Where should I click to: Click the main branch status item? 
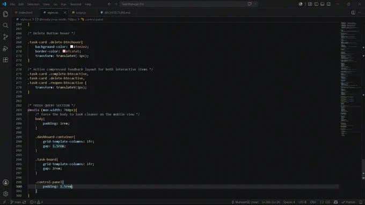16,202
